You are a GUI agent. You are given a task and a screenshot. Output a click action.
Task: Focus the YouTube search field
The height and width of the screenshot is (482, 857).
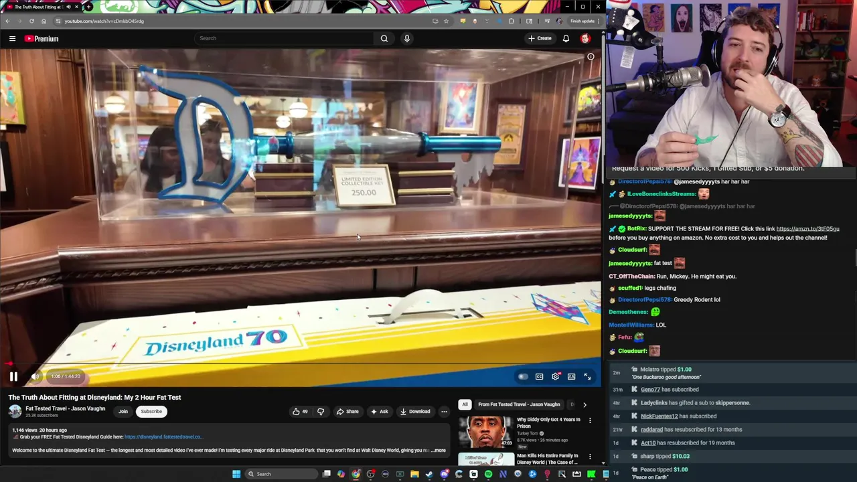click(285, 38)
